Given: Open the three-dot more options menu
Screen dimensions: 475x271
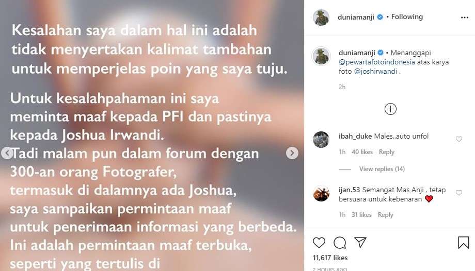Looking at the screenshot, I should tap(464, 18).
